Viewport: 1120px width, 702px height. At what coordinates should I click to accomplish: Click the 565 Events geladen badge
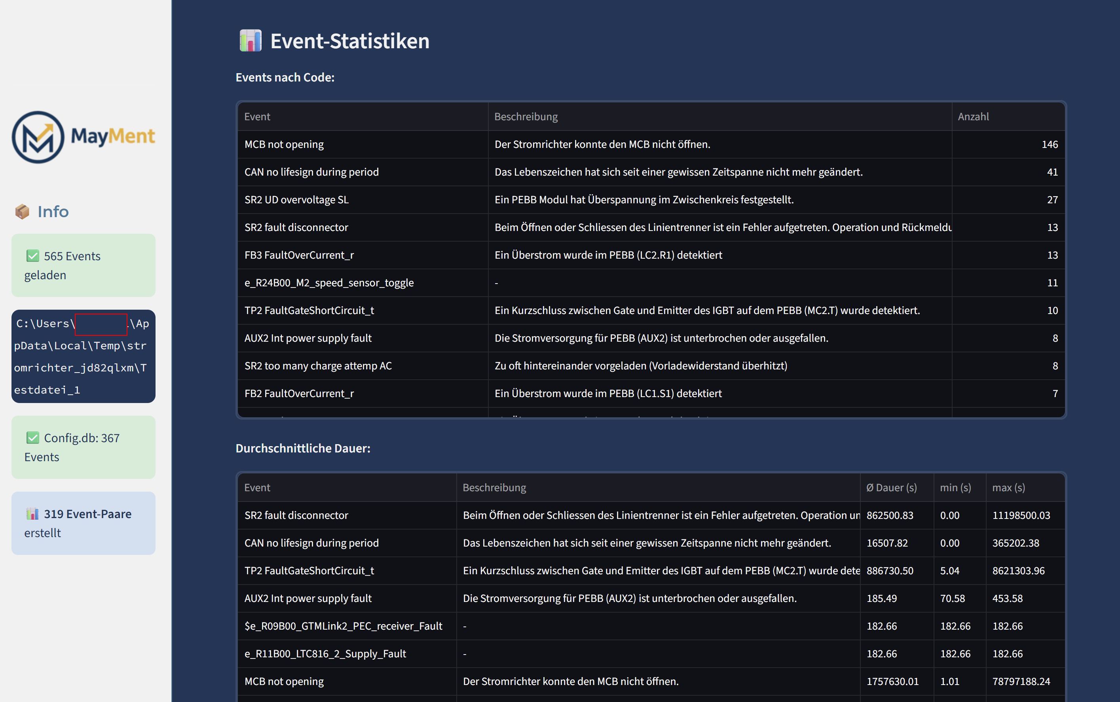[83, 265]
